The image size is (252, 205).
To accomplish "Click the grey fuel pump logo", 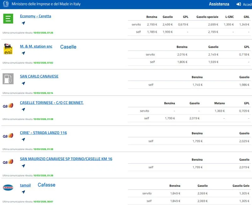I will click(x=8, y=79).
